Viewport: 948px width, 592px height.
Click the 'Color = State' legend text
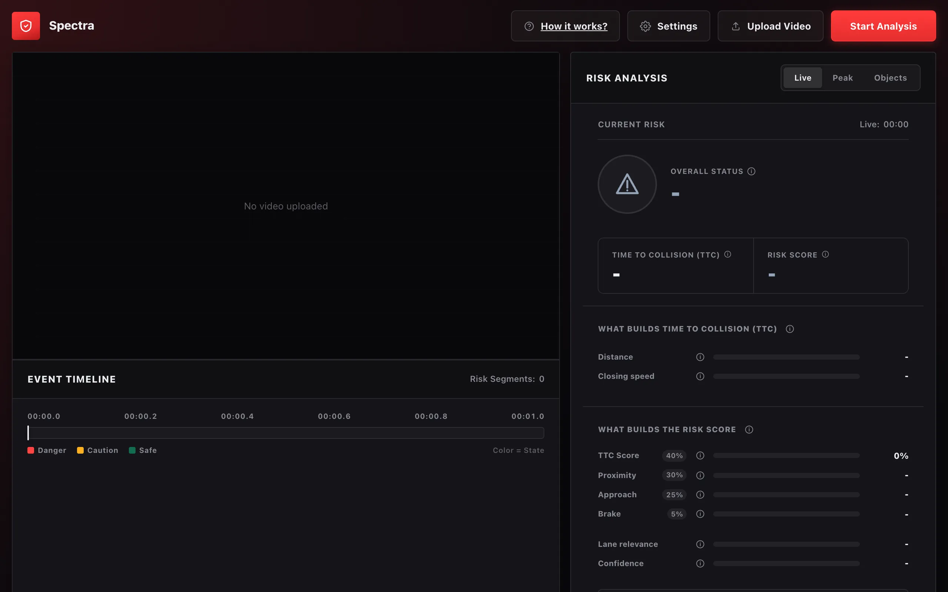coord(518,450)
